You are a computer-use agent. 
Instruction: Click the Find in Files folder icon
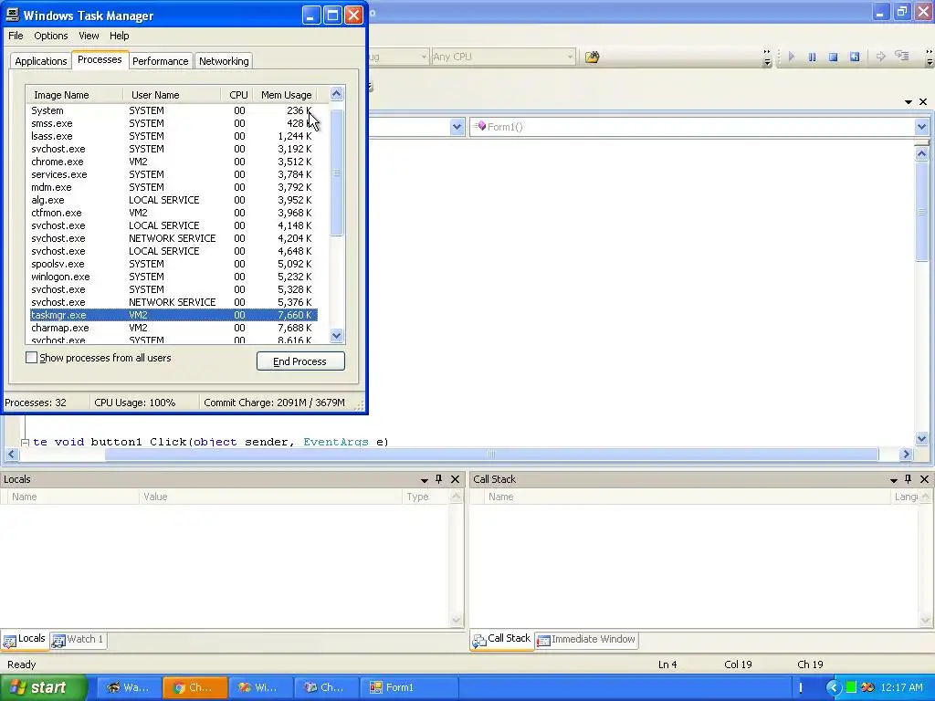(592, 58)
